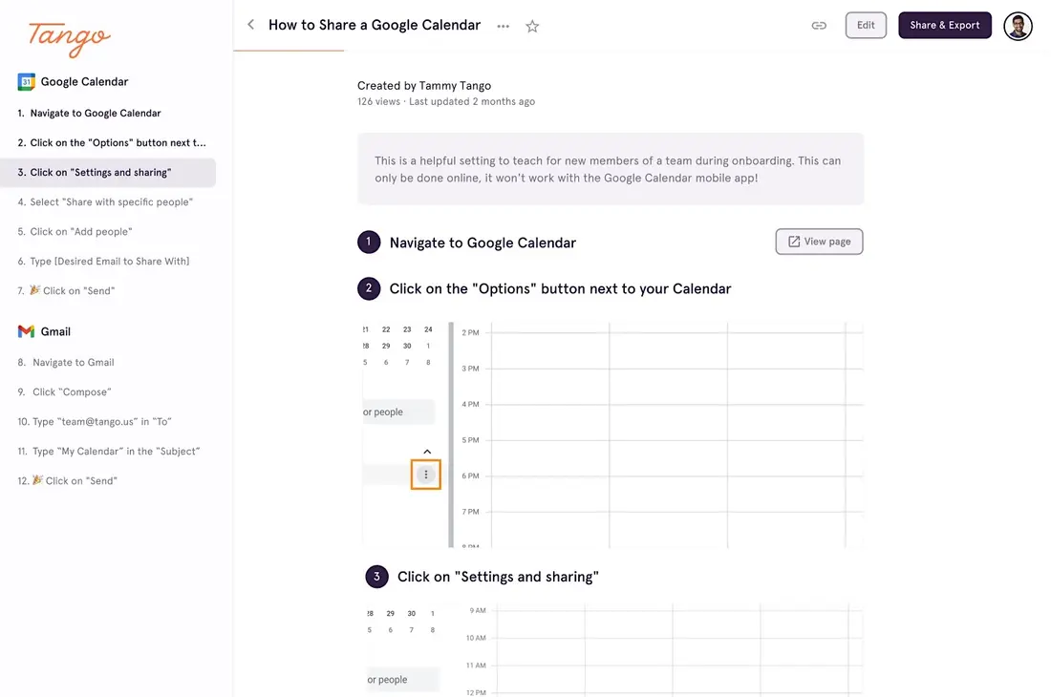Click the Tango logo
The width and height of the screenshot is (1051, 697).
click(69, 38)
